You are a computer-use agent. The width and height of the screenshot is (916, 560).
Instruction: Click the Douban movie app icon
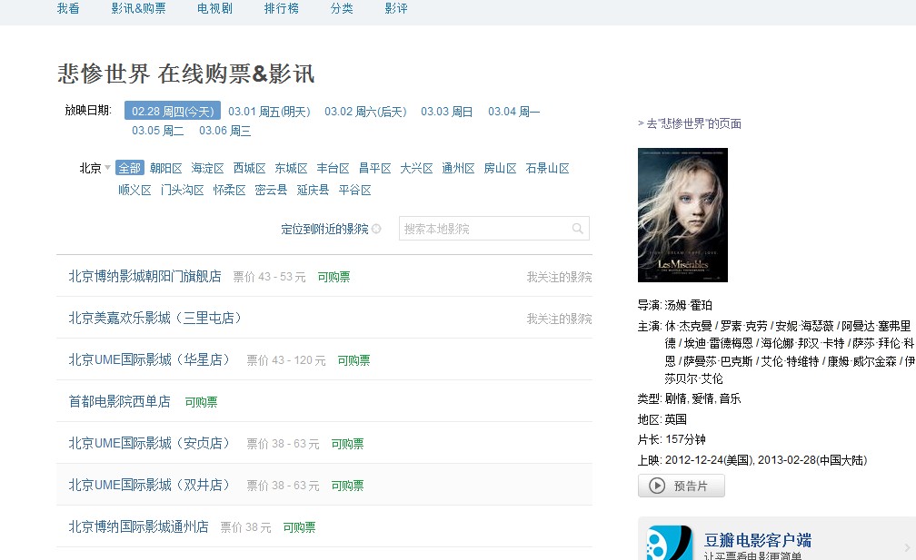tap(669, 543)
